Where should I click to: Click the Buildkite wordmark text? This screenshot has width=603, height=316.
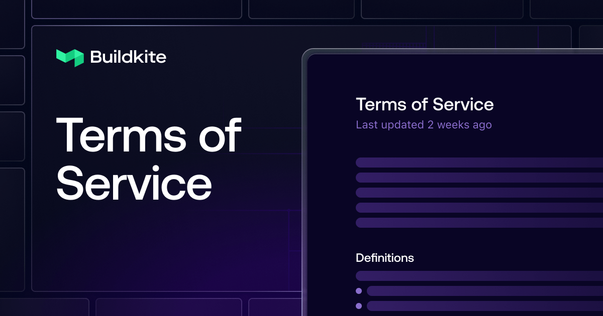point(128,57)
